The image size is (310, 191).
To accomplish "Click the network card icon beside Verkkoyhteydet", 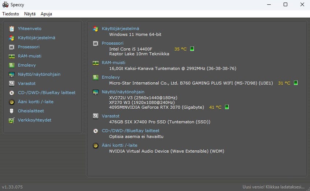I will tap(12, 120).
